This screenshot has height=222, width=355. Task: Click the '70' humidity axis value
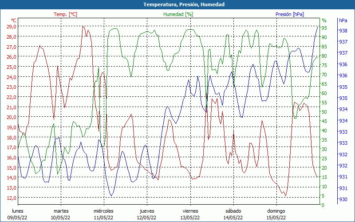324,75
